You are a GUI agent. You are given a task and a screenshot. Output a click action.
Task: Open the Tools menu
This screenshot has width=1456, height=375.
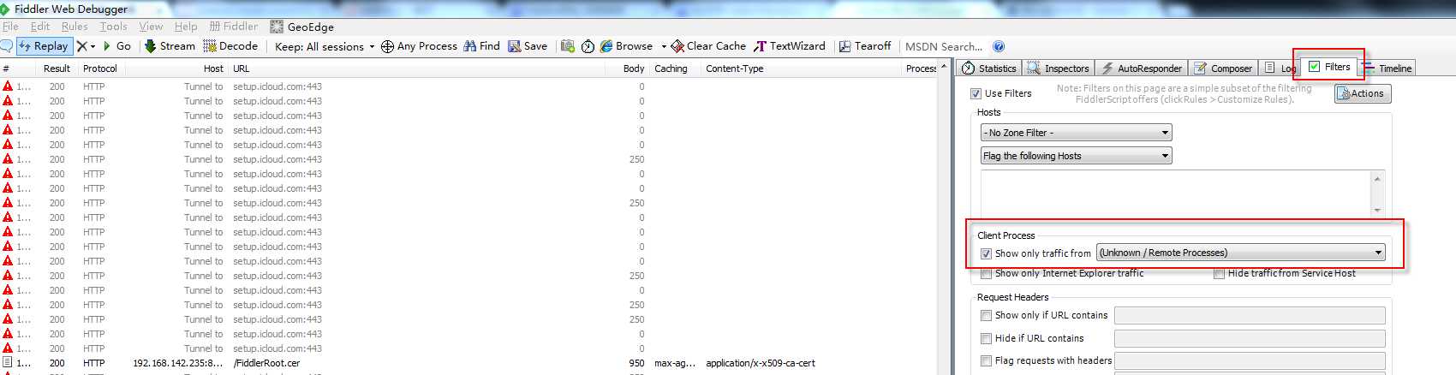pos(113,27)
